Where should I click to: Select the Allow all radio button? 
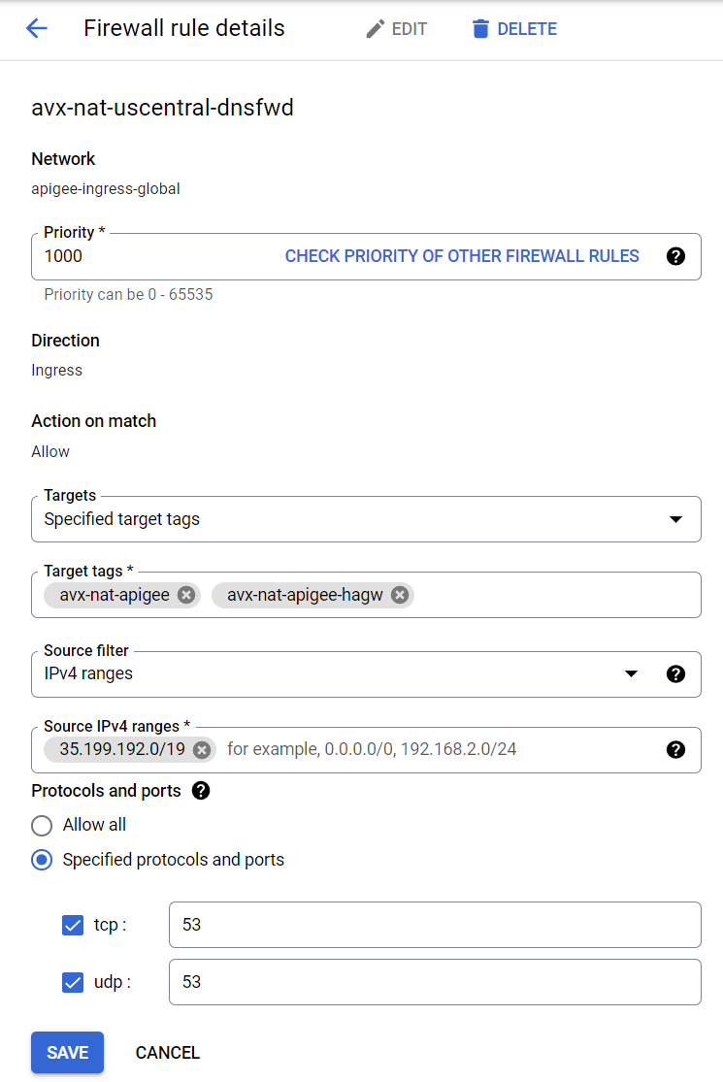[x=42, y=826]
